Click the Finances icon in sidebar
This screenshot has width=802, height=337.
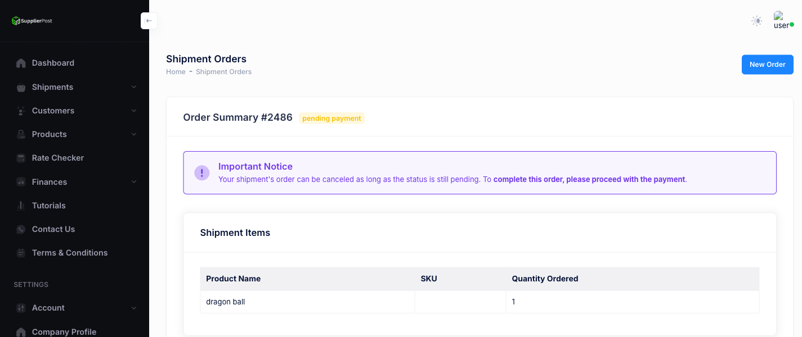(20, 181)
